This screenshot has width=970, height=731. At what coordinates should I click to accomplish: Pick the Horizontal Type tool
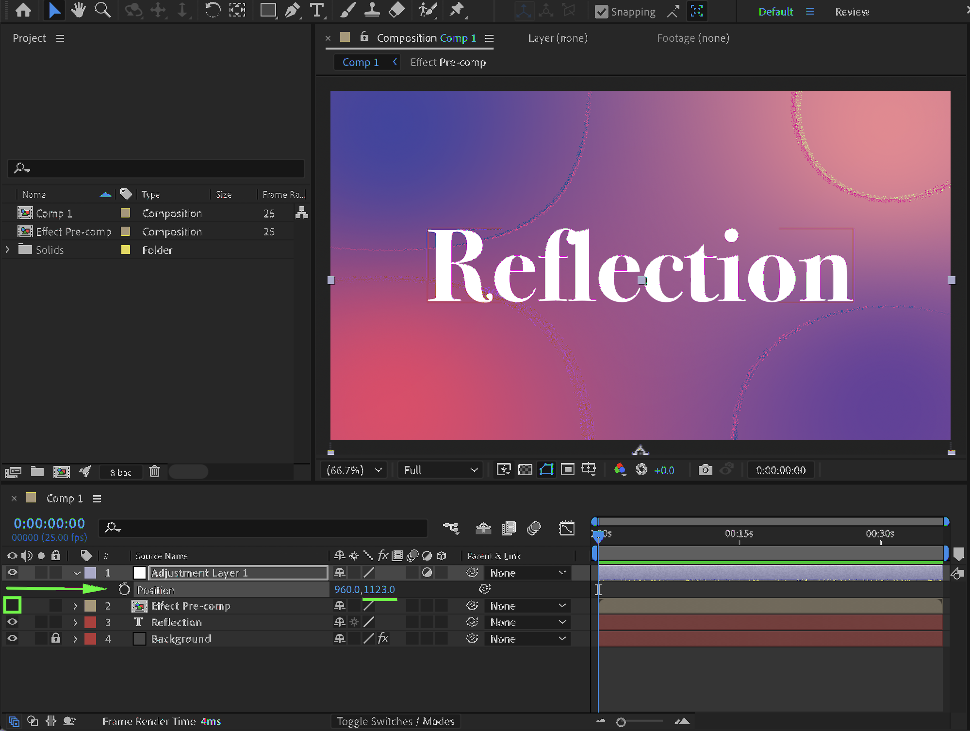click(316, 10)
